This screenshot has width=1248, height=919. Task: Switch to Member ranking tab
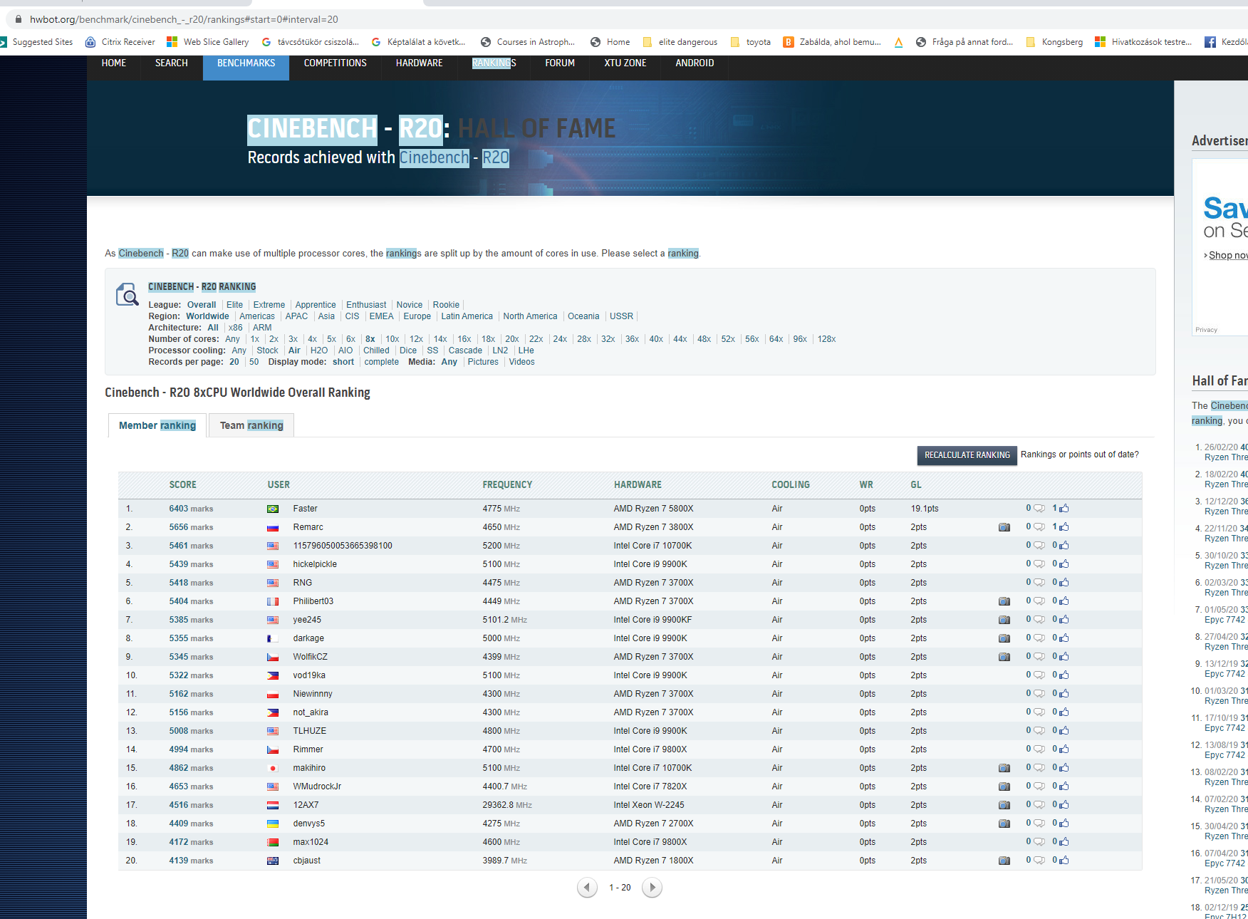click(157, 425)
